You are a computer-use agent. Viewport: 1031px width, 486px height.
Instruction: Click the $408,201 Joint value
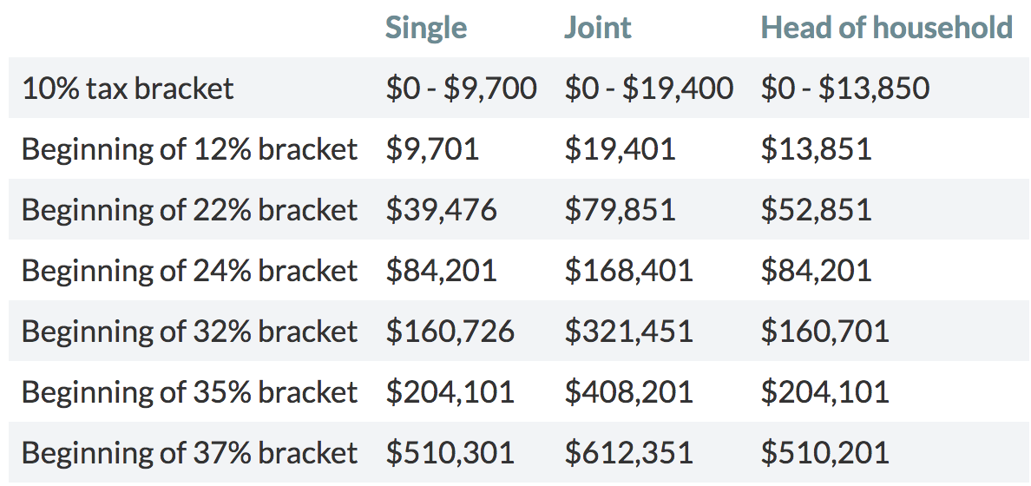pyautogui.click(x=628, y=392)
